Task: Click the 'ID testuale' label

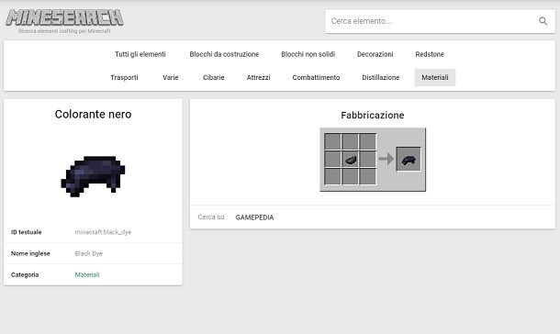Action: pos(26,232)
